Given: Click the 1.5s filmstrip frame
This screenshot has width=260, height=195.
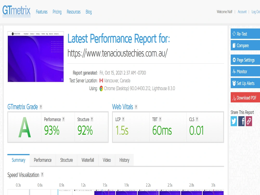Looking at the screenshot, I should pyautogui.click(x=105, y=192).
